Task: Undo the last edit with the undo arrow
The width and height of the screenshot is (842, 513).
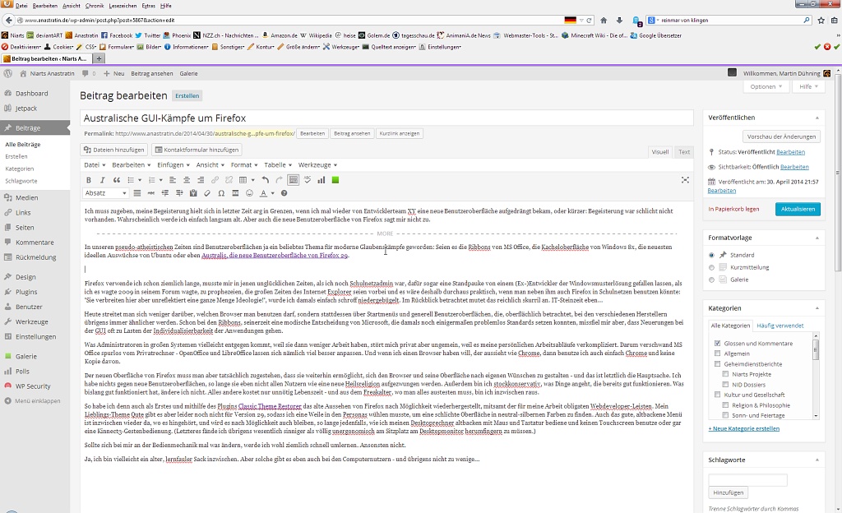Action: pyautogui.click(x=266, y=180)
